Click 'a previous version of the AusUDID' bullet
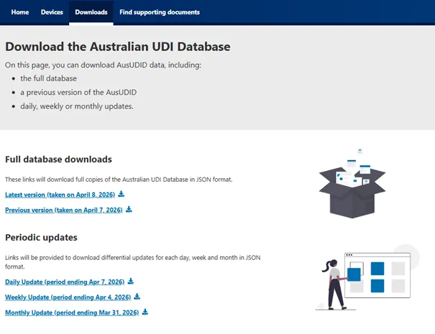This screenshot has height=334, width=435. (78, 93)
